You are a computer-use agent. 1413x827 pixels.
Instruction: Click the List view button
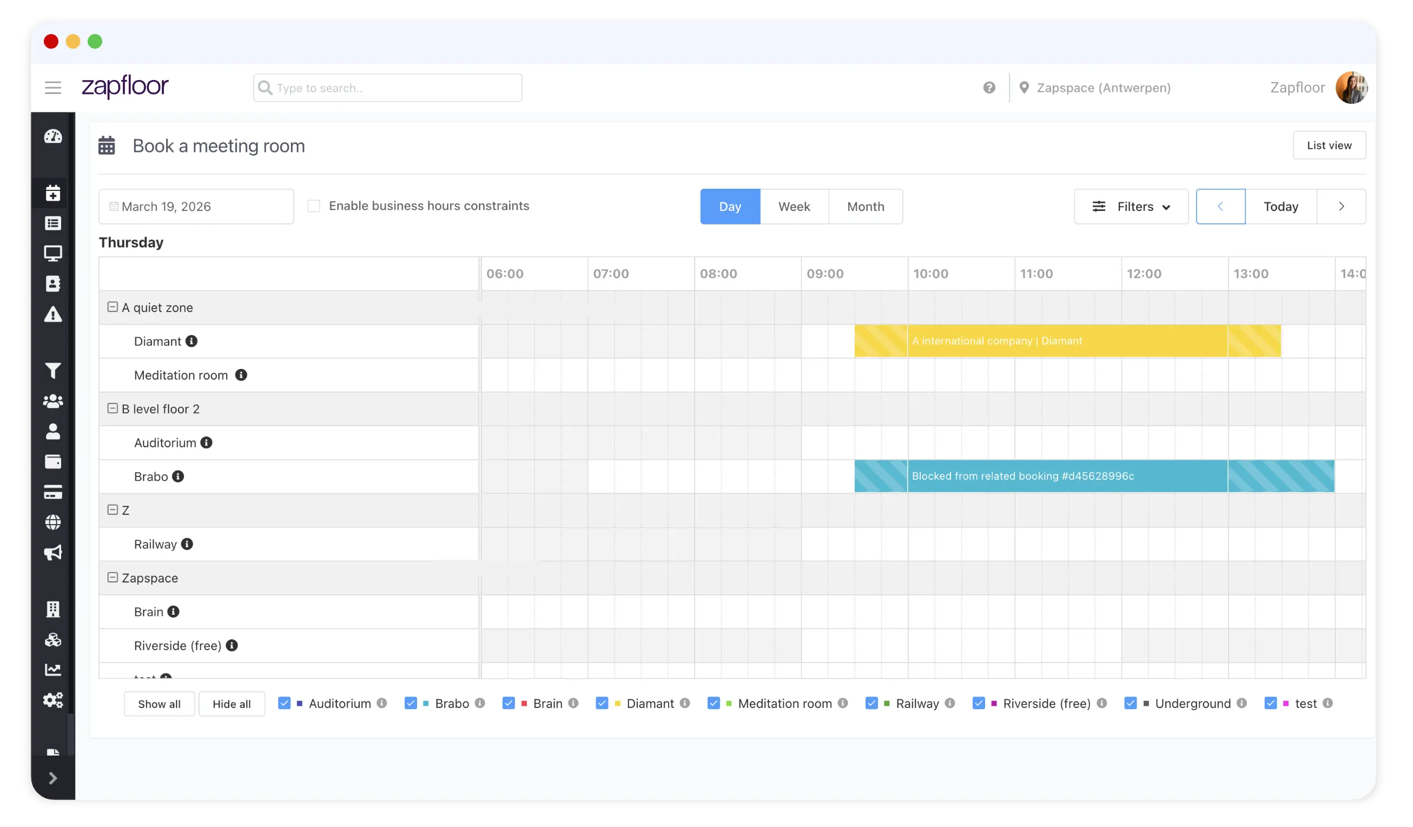pos(1329,146)
